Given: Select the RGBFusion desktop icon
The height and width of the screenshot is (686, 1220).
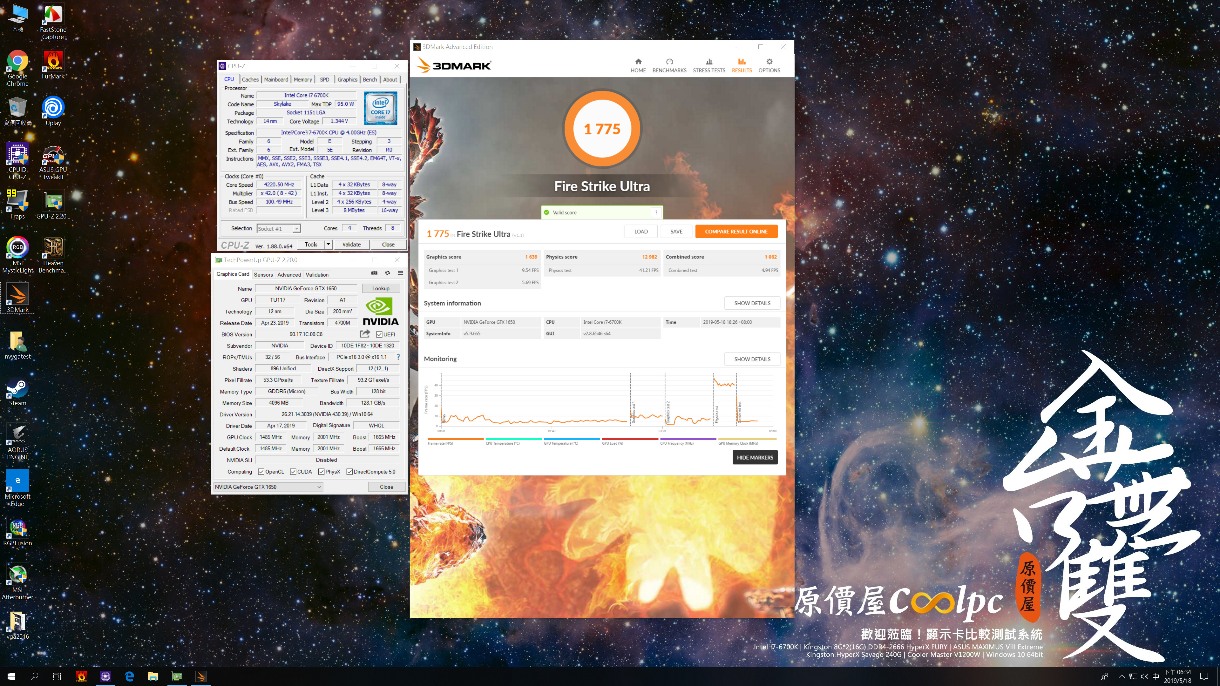Looking at the screenshot, I should (17, 532).
